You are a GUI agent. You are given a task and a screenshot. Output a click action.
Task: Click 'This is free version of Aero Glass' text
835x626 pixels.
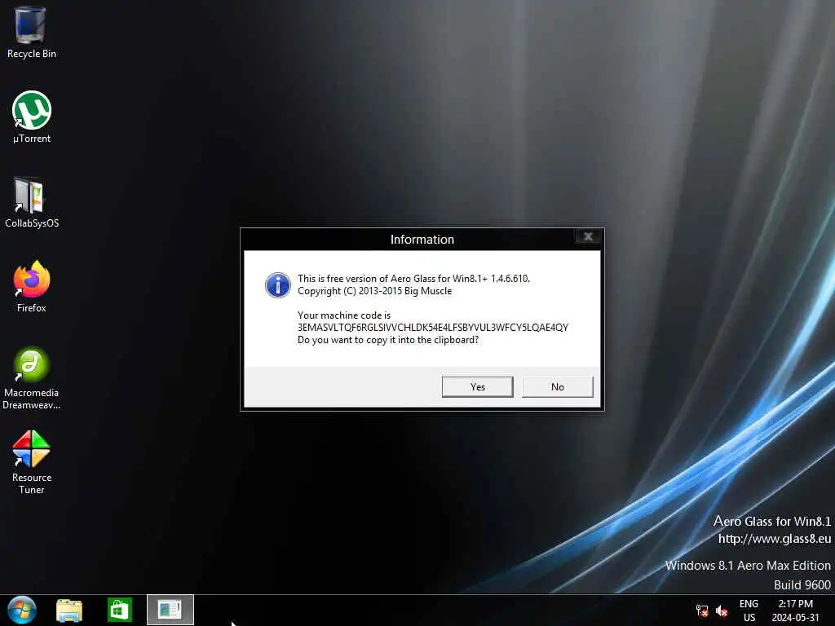413,279
